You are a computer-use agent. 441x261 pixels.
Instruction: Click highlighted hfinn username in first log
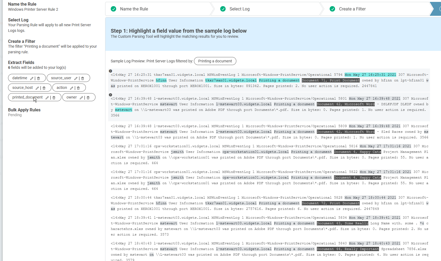[x=161, y=80]
